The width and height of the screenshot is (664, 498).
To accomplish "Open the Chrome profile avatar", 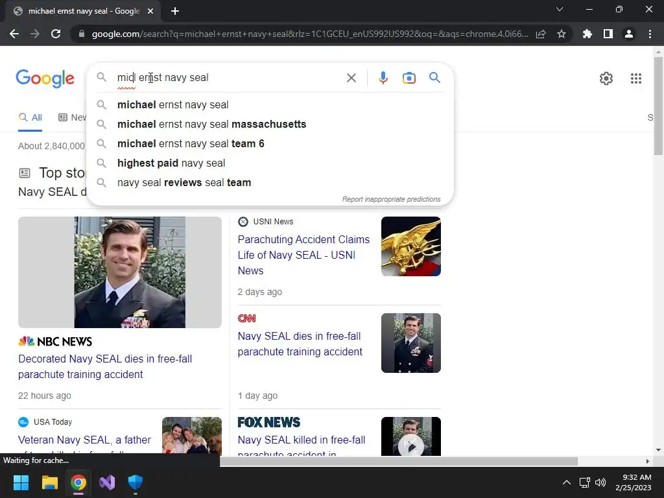I will (x=629, y=34).
